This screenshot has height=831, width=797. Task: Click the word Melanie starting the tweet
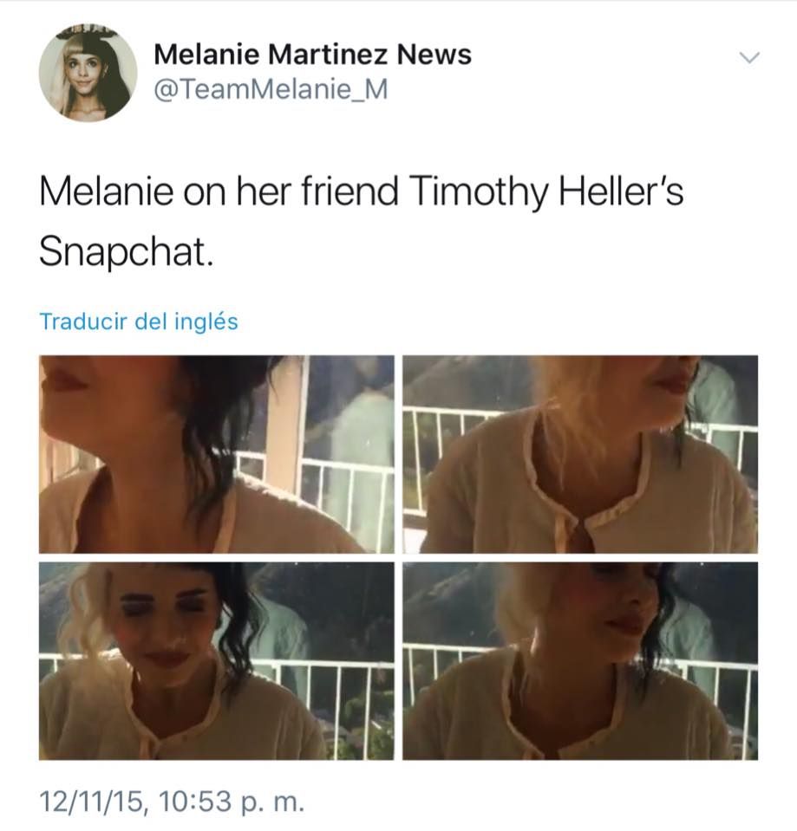click(106, 192)
